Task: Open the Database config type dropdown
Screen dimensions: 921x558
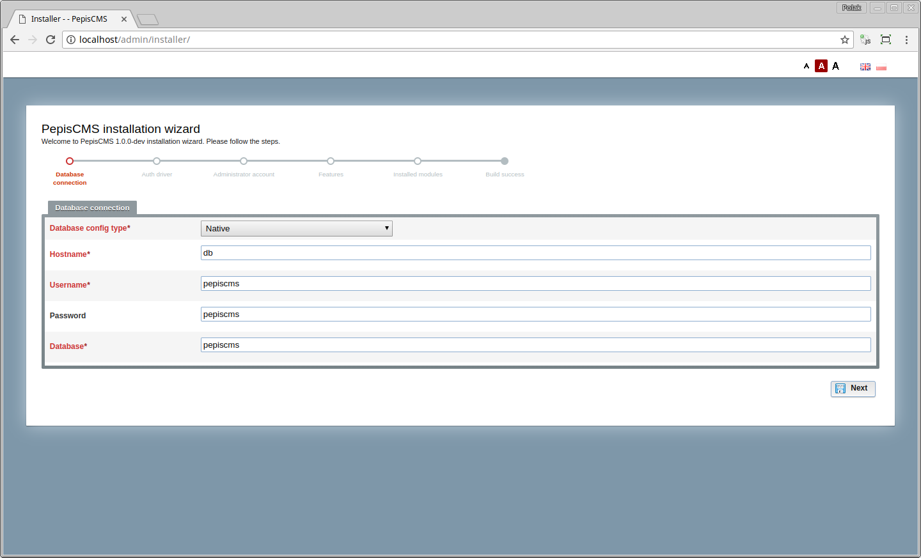Action: pos(297,228)
